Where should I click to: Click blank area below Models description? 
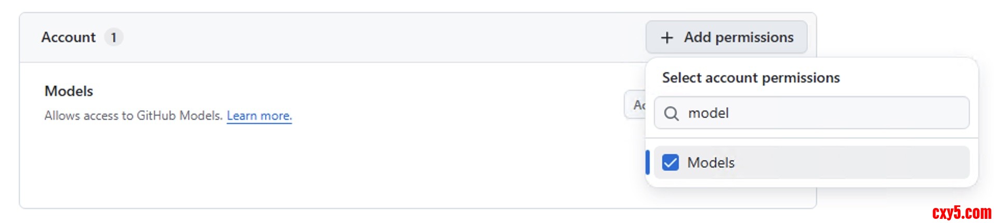point(312,166)
